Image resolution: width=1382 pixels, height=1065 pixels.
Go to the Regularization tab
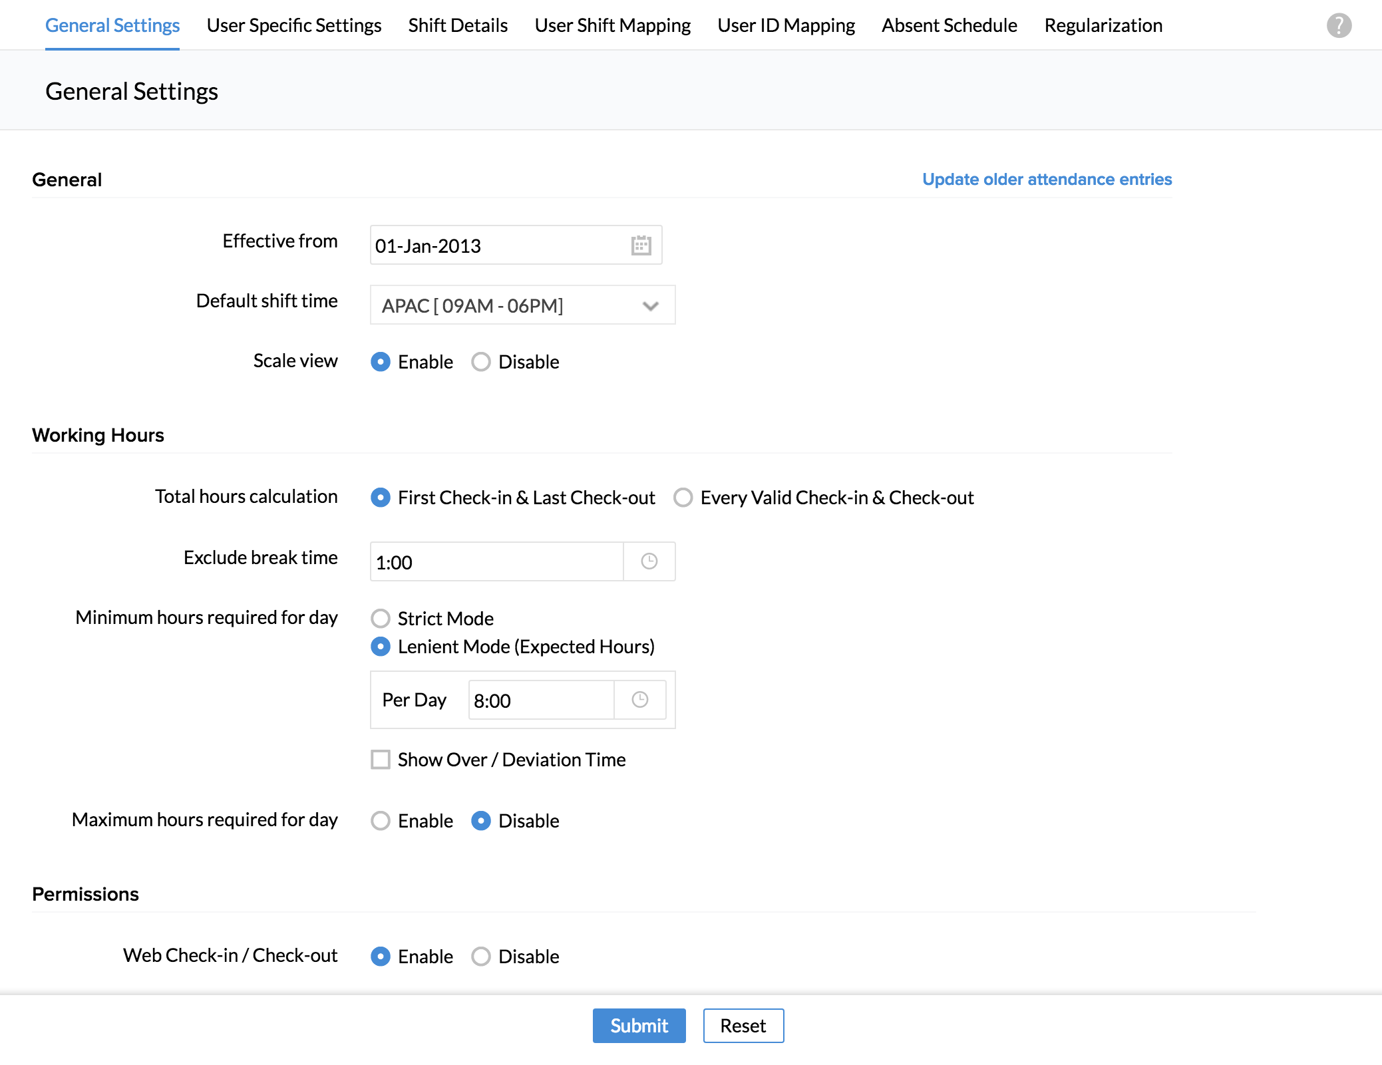point(1103,25)
